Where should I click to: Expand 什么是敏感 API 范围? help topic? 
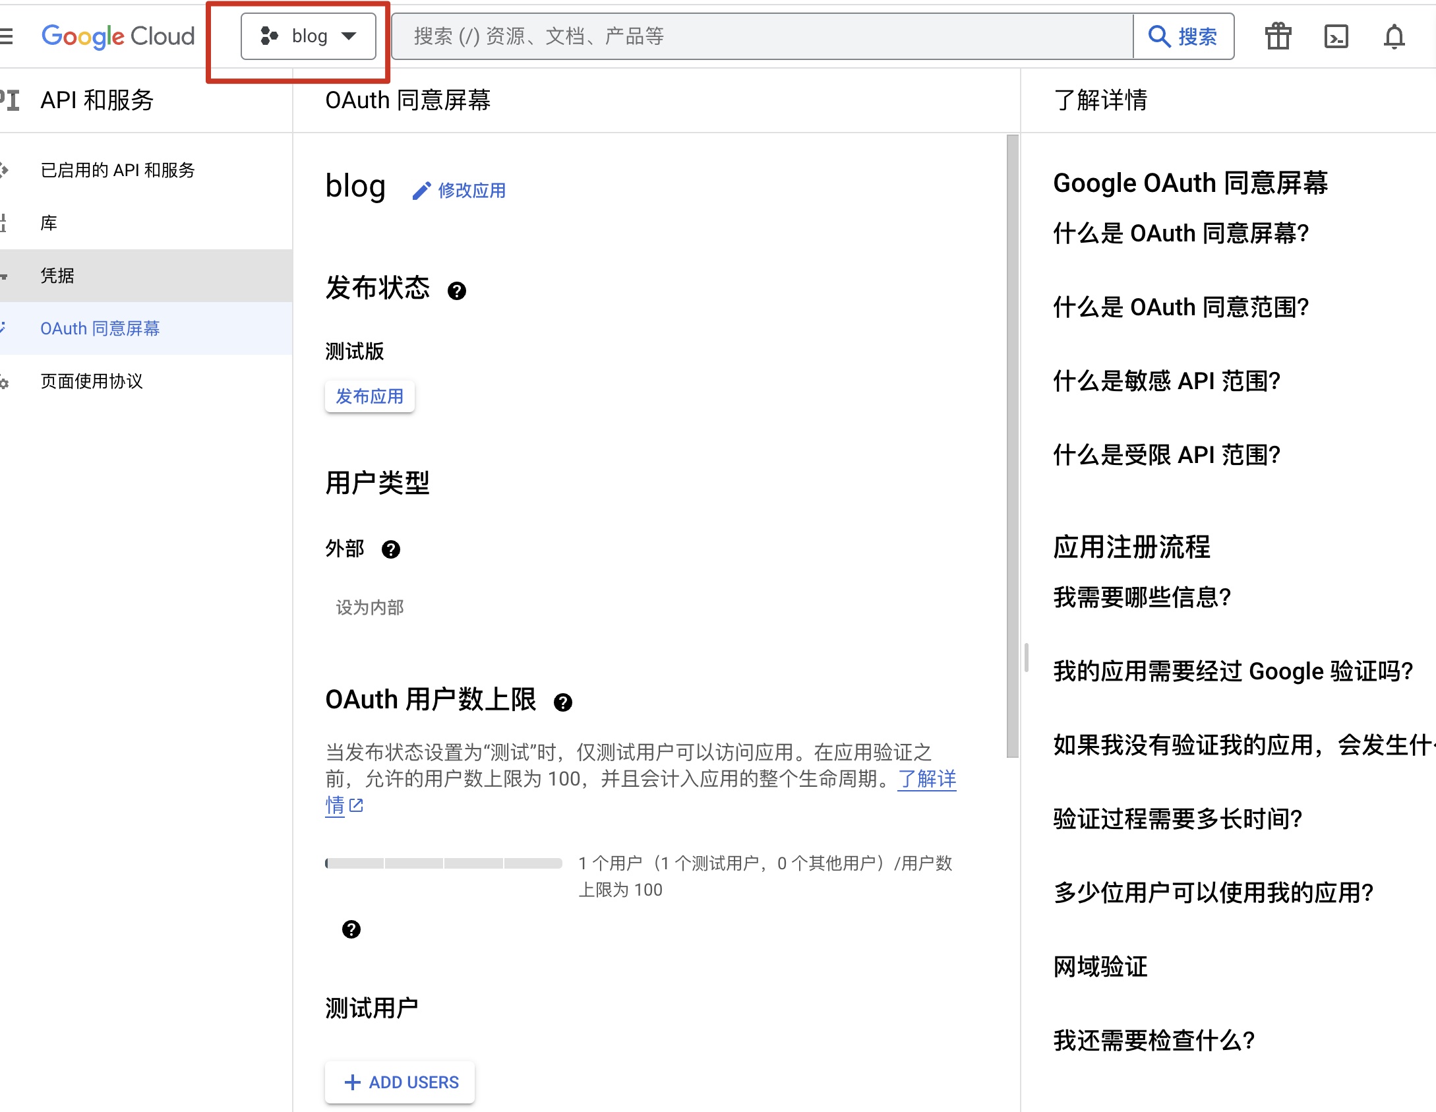coord(1166,381)
